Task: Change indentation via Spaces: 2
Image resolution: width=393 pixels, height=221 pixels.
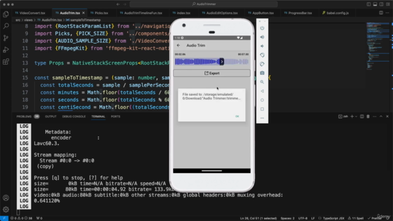Action: coord(287,219)
